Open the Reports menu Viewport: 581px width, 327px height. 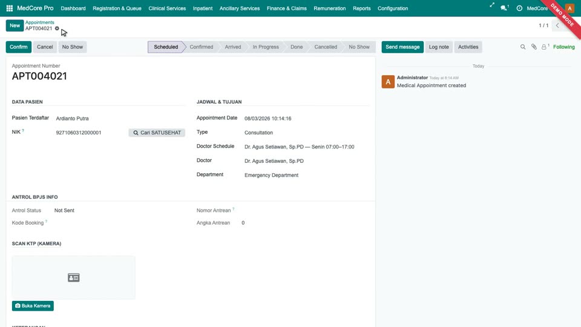pyautogui.click(x=362, y=8)
